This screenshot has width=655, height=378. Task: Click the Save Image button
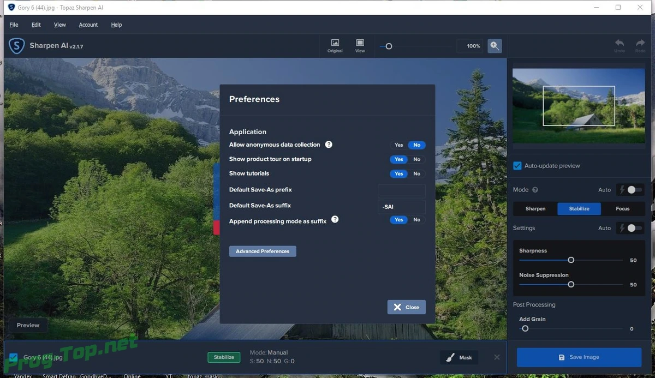pyautogui.click(x=579, y=357)
